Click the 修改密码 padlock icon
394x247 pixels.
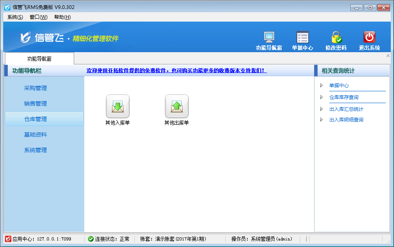336,37
